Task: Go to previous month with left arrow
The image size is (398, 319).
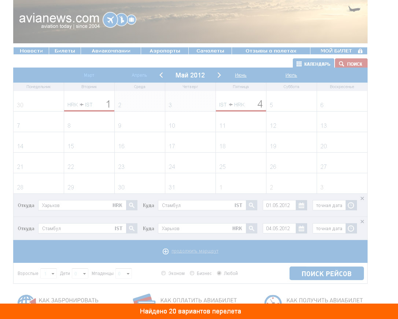Action: [x=161, y=75]
